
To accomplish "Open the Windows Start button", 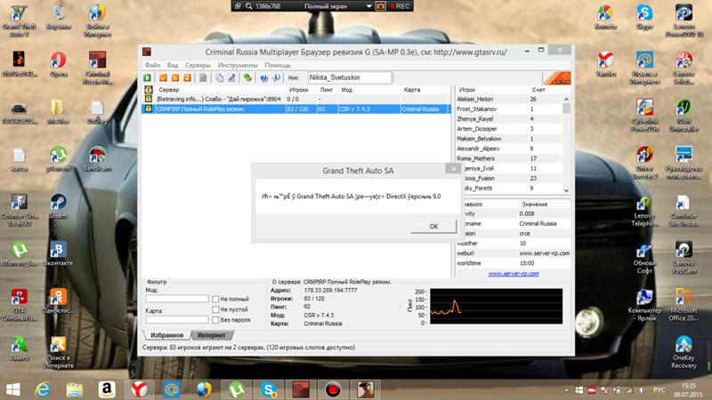I will click(x=12, y=389).
